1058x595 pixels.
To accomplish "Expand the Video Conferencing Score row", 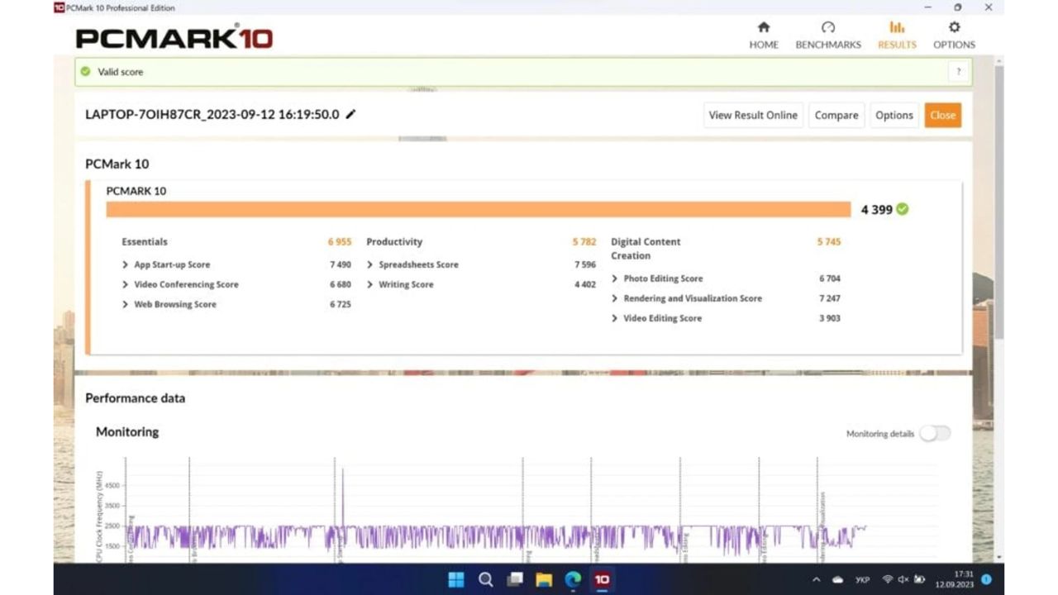I will 126,285.
